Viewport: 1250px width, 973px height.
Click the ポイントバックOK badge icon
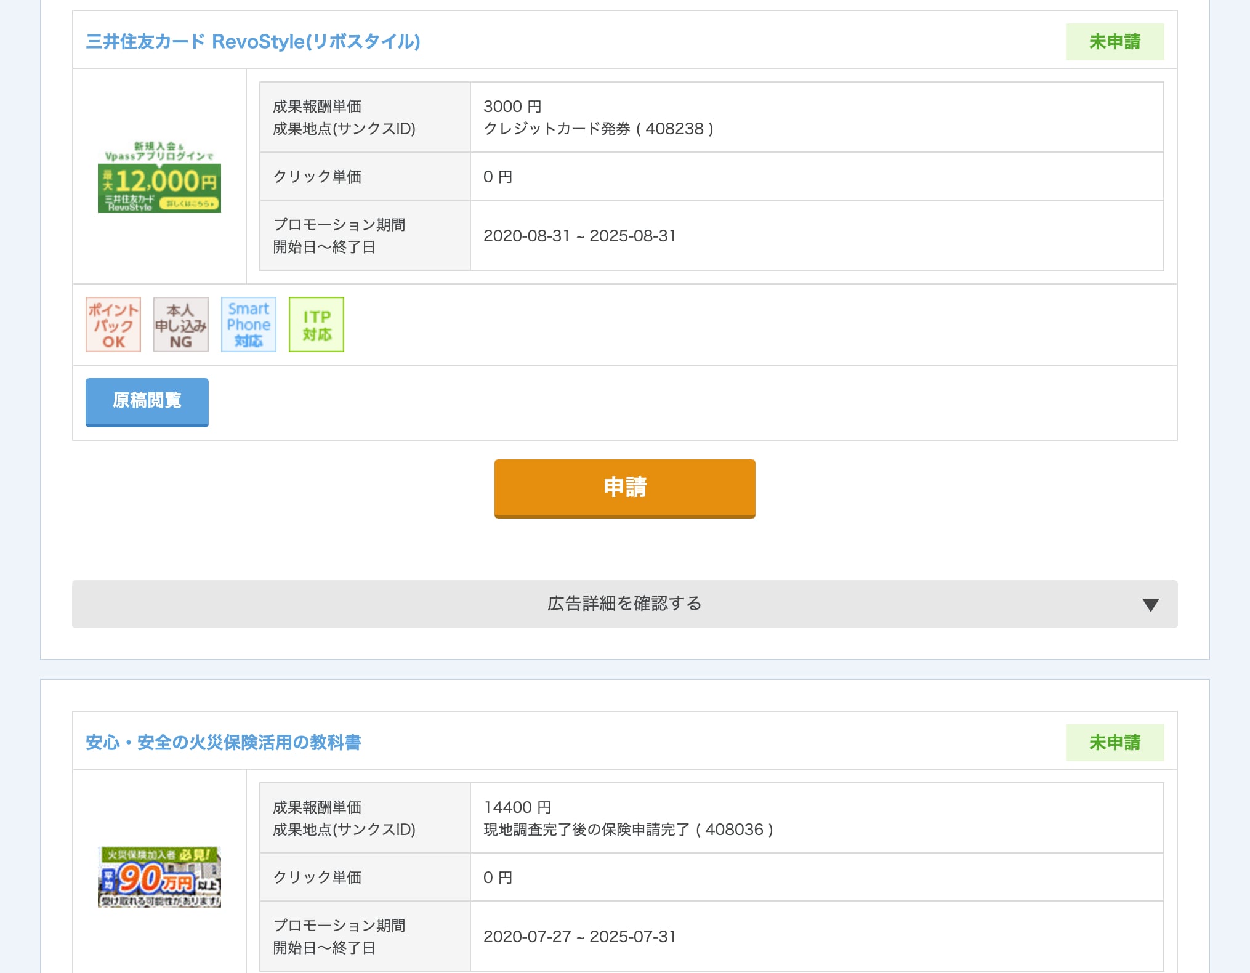[x=113, y=325]
